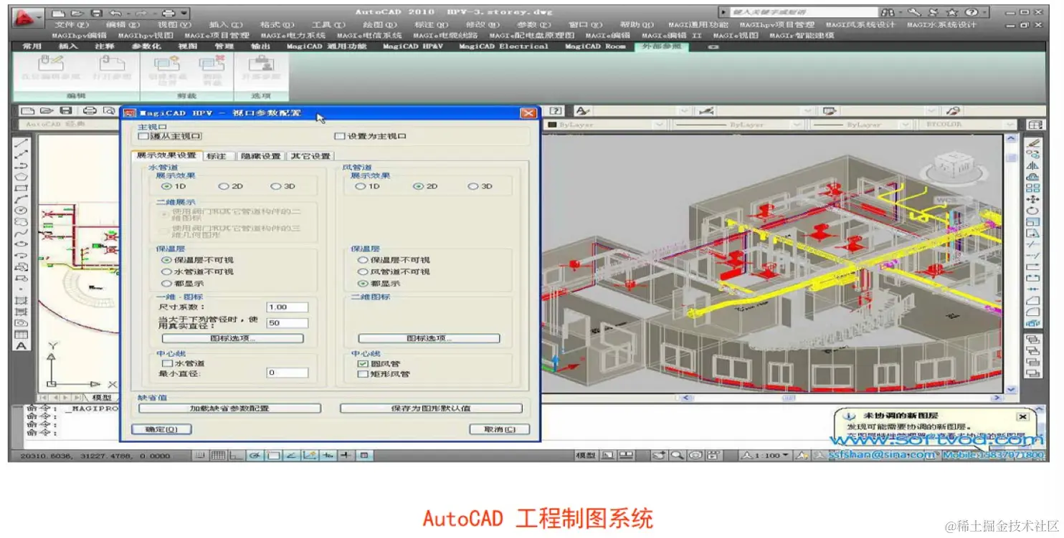
Task: Switch to the MagiCAD HP&V ribbon tab
Action: click(414, 46)
